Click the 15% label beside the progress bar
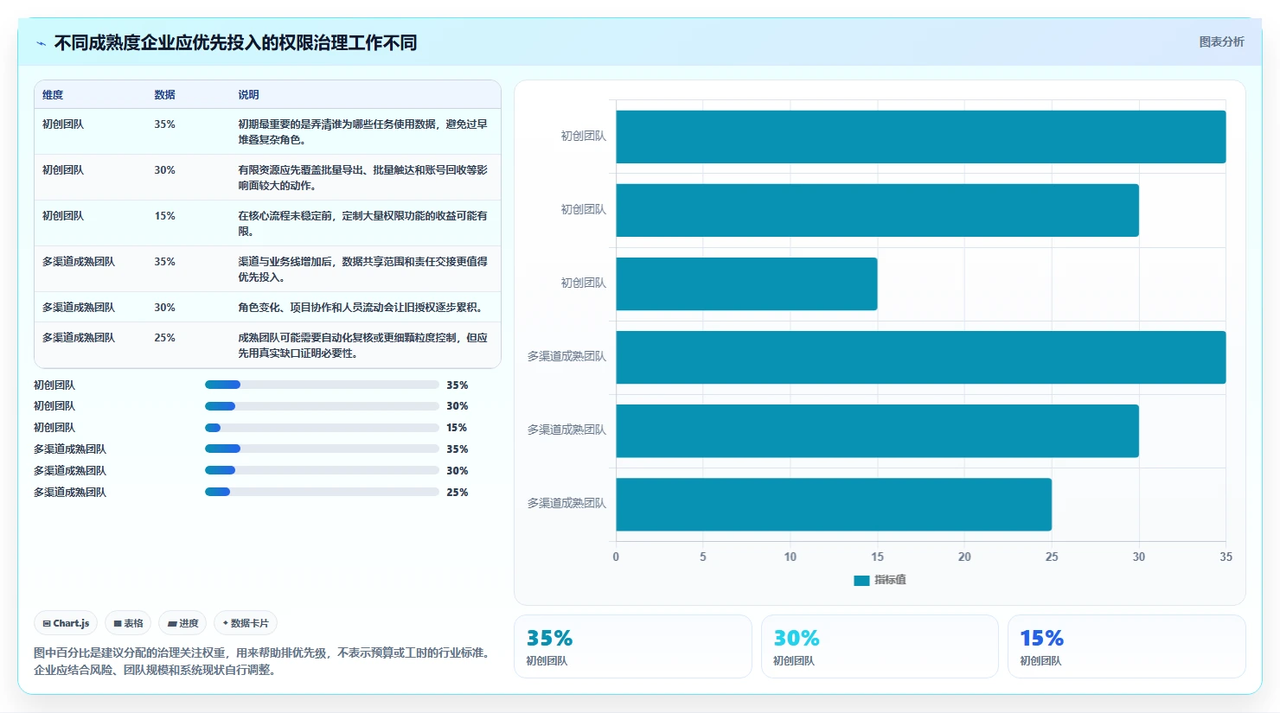The height and width of the screenshot is (713, 1280). coord(458,428)
